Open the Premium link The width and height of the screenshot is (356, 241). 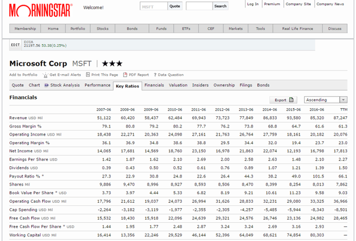[x=272, y=4]
